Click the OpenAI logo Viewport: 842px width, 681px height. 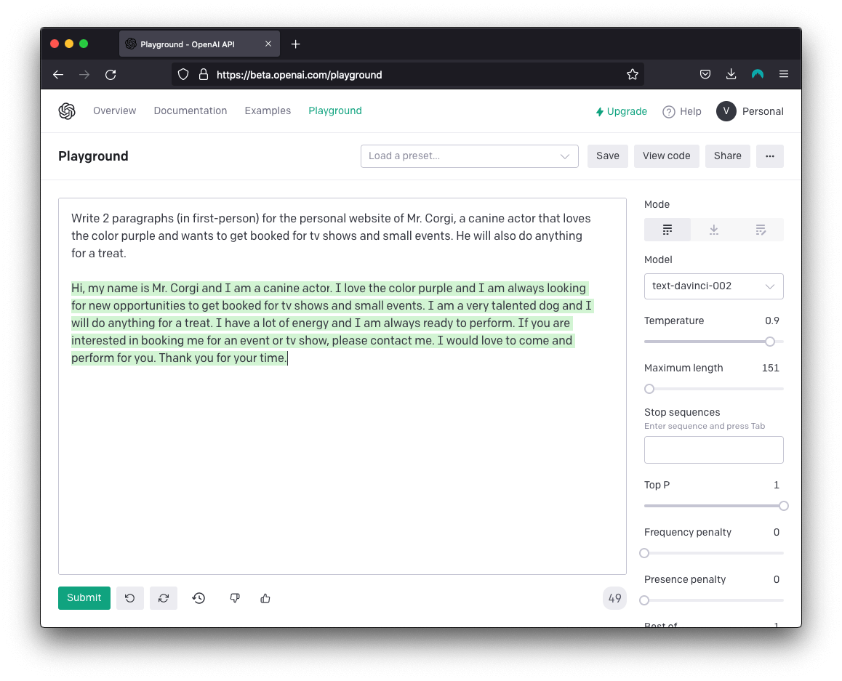[67, 110]
